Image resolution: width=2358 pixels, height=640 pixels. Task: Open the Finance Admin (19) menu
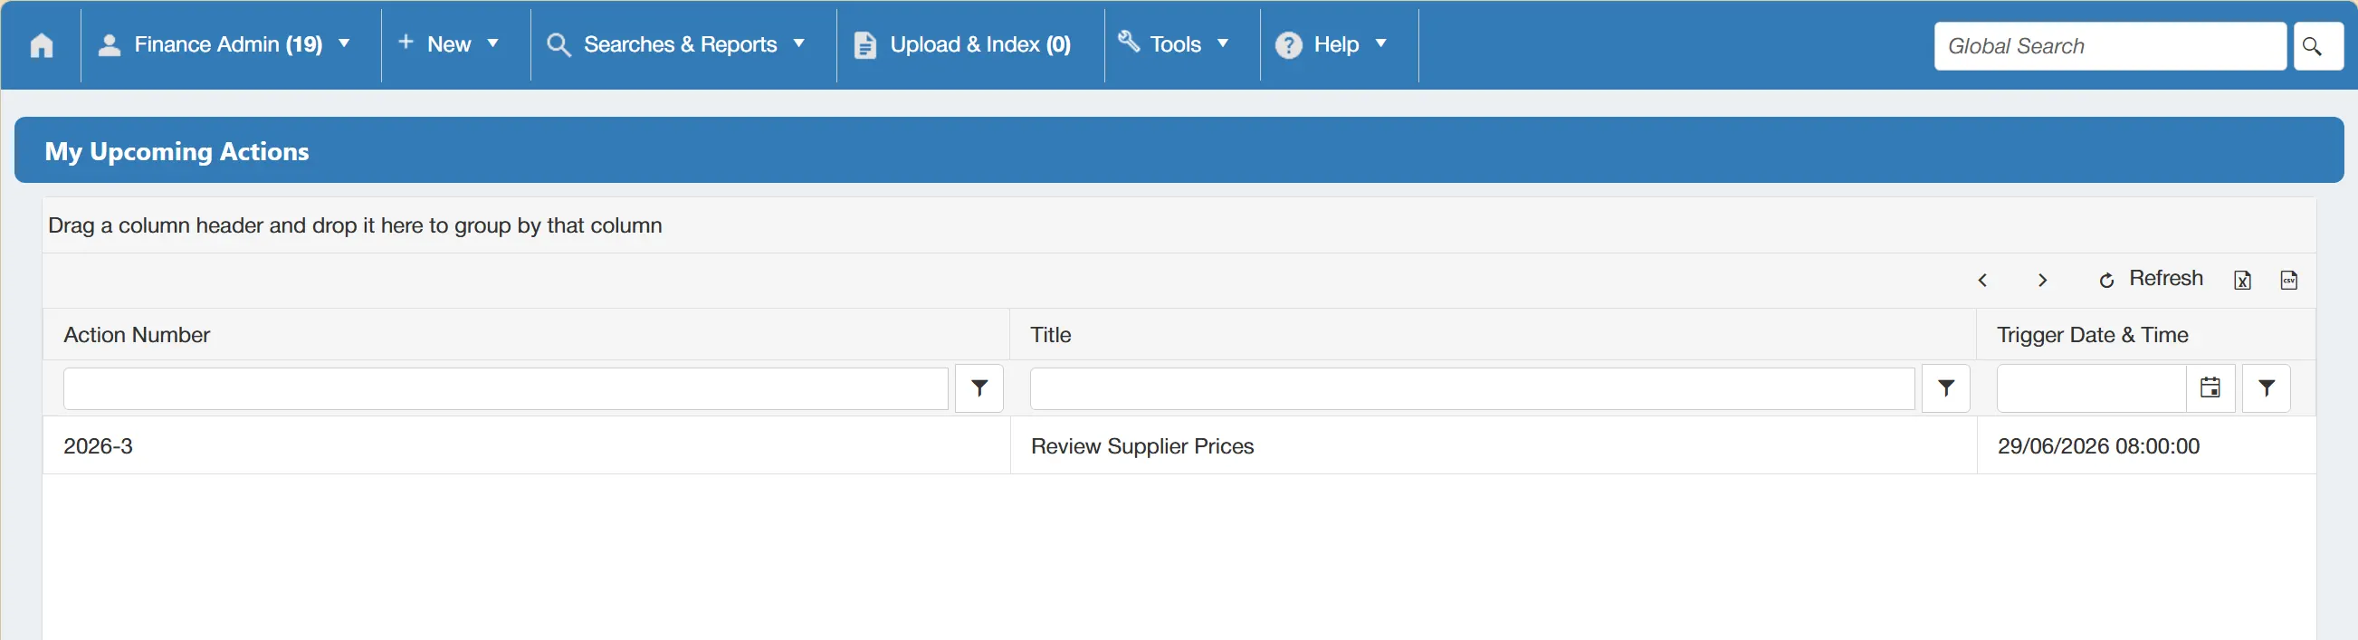tap(229, 45)
